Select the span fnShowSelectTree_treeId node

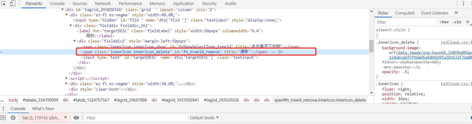(x=191, y=47)
